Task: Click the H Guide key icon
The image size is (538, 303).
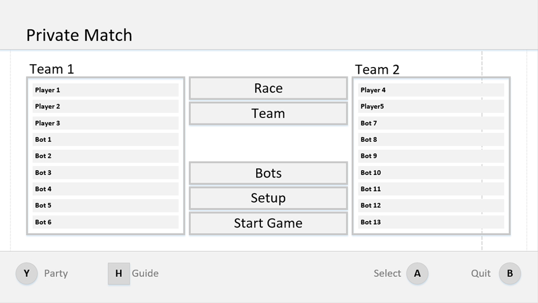Action: click(x=119, y=274)
